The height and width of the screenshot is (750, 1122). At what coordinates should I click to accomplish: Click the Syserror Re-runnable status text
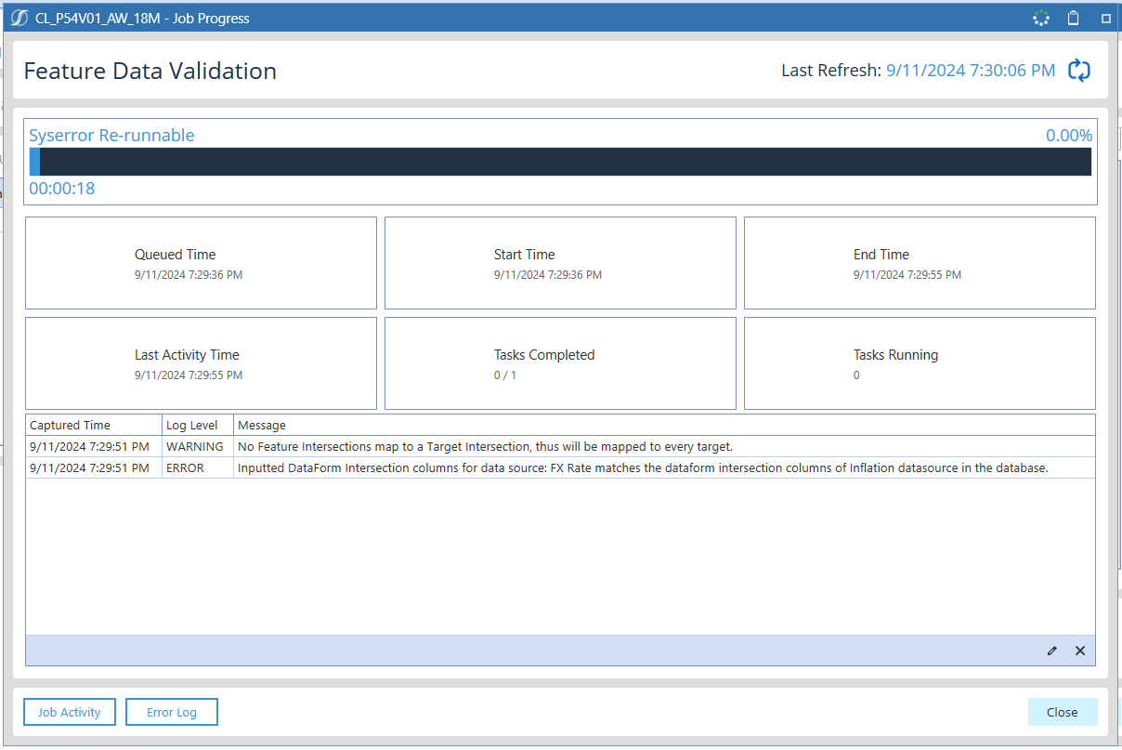tap(111, 135)
